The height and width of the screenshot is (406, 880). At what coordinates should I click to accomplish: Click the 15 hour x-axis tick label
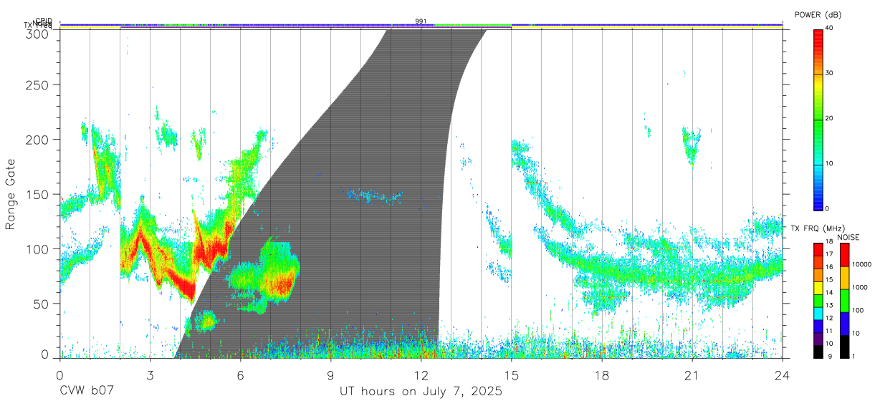pos(512,375)
